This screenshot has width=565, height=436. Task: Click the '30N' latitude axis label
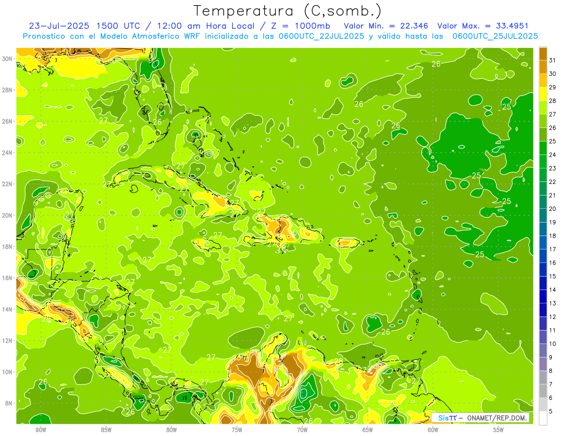click(7, 59)
